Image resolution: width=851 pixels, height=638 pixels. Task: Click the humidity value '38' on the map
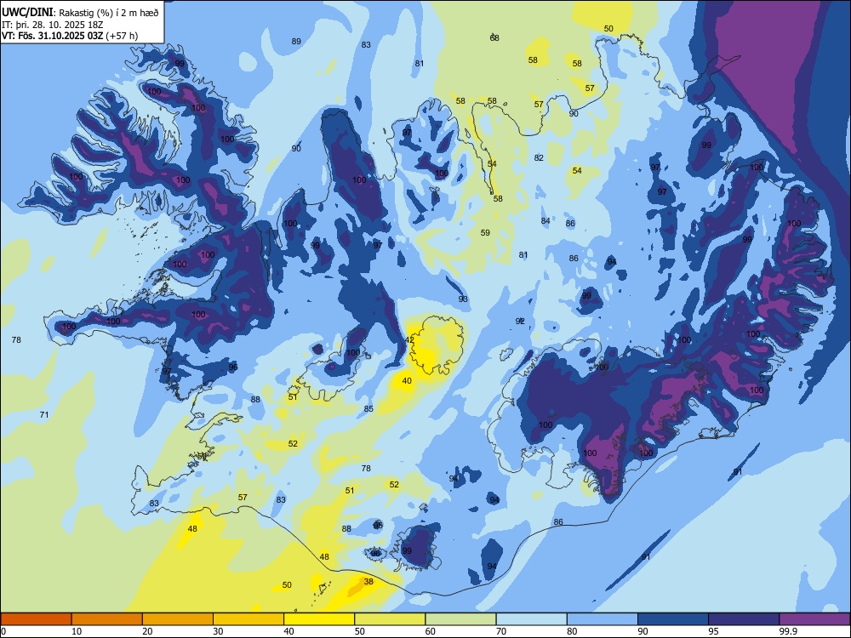368,582
